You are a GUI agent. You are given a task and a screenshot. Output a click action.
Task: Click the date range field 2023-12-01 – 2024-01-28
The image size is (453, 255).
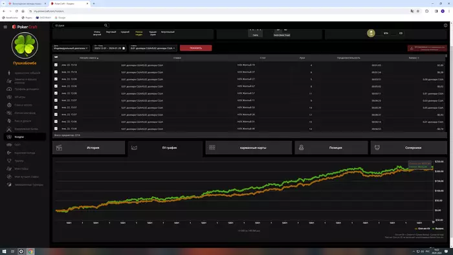[109, 48]
